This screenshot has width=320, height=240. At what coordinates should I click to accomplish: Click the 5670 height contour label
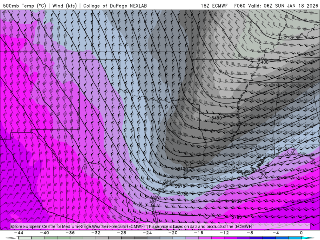point(180,186)
